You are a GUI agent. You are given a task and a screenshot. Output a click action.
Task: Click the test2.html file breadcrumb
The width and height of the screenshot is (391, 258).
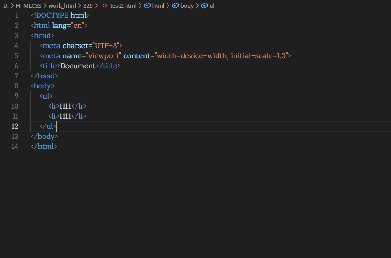[x=123, y=6]
